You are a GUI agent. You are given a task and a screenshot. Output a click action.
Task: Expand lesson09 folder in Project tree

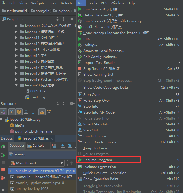[x=16, y=26]
